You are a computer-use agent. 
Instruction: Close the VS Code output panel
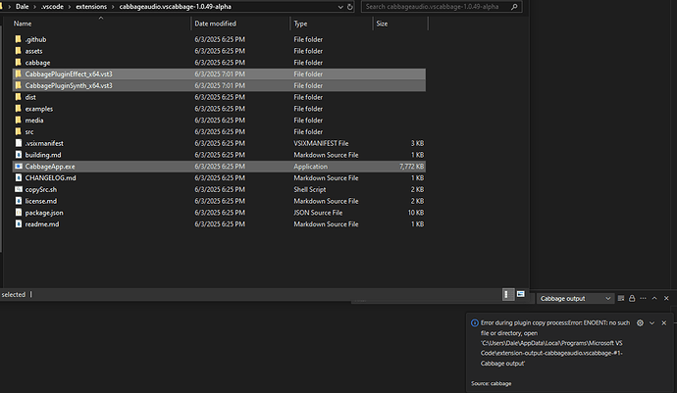point(666,298)
